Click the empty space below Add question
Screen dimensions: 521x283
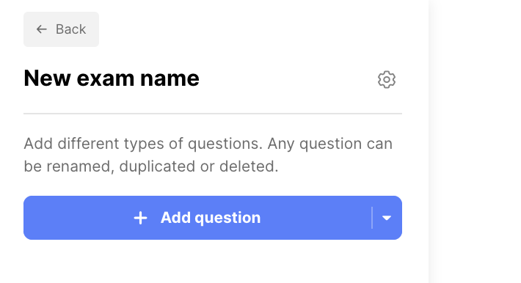coord(213,261)
